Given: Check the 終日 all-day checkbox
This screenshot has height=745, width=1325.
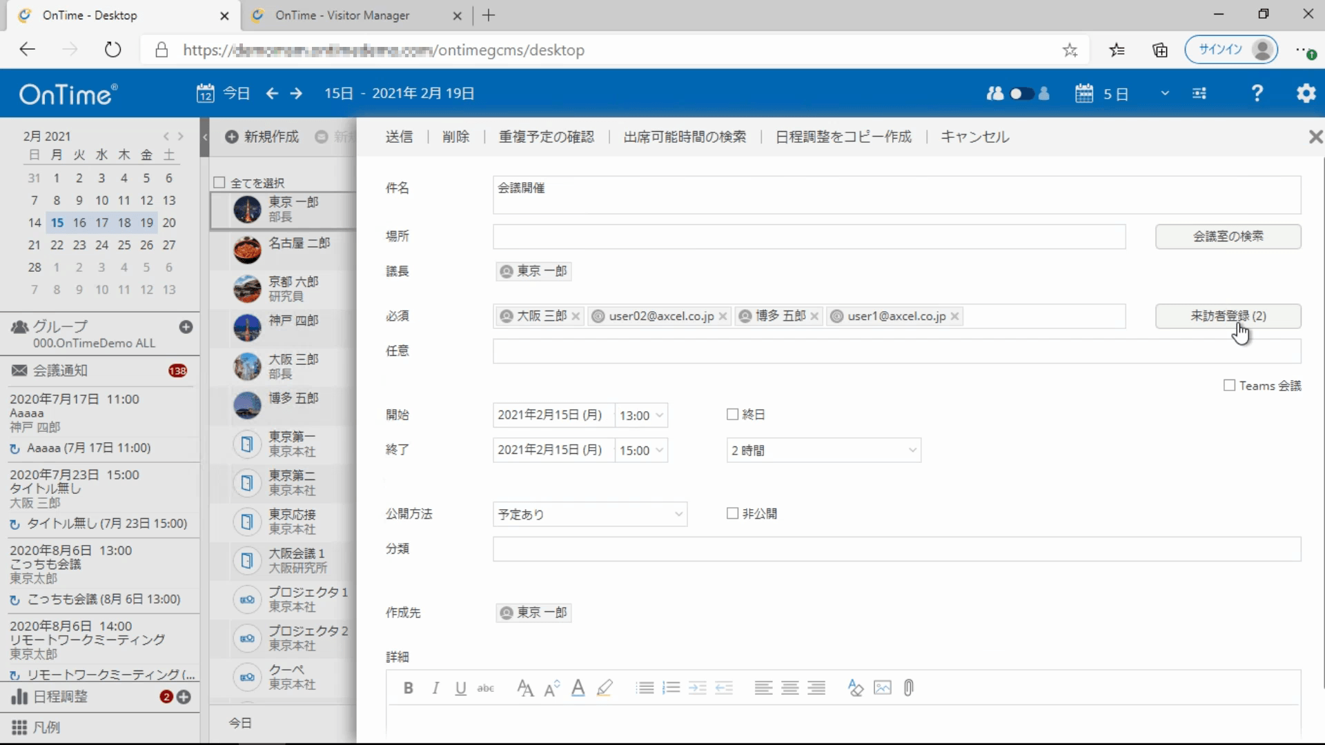Looking at the screenshot, I should [x=732, y=415].
